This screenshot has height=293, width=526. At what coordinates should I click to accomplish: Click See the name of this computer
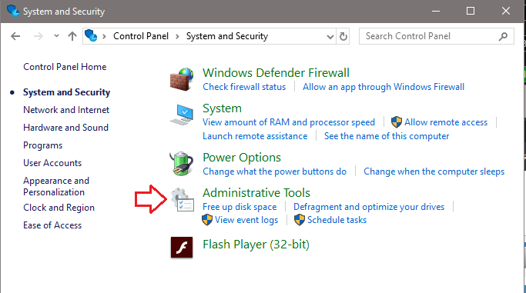[387, 136]
